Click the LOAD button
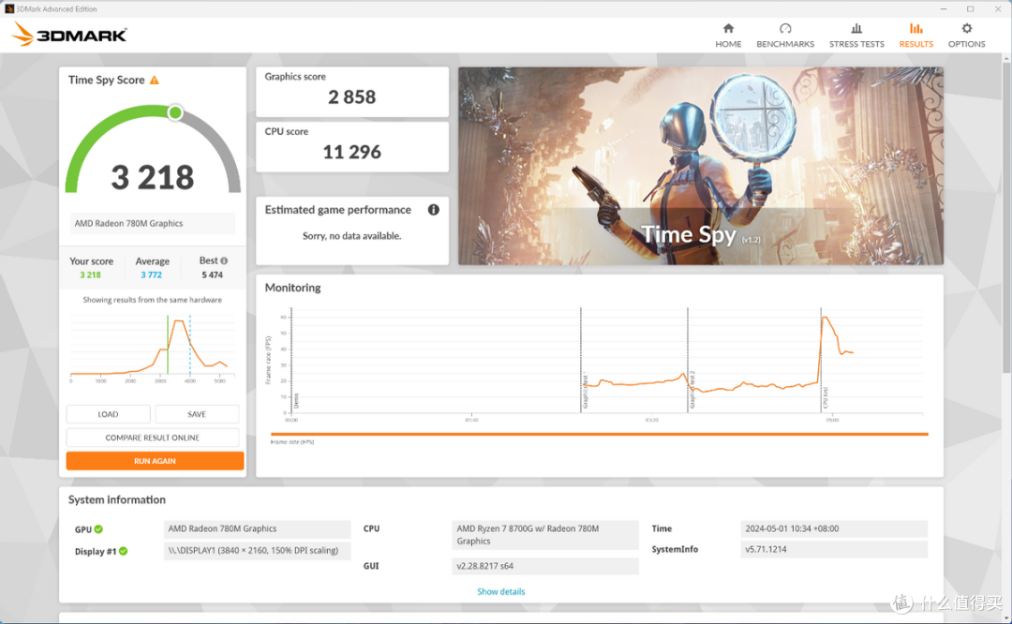 coord(108,414)
